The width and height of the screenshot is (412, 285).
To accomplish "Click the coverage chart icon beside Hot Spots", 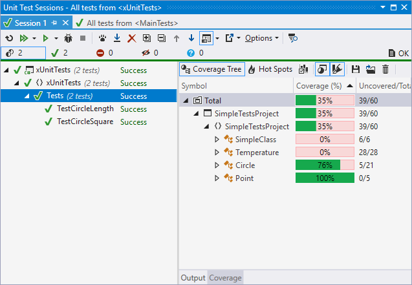I will coord(303,69).
